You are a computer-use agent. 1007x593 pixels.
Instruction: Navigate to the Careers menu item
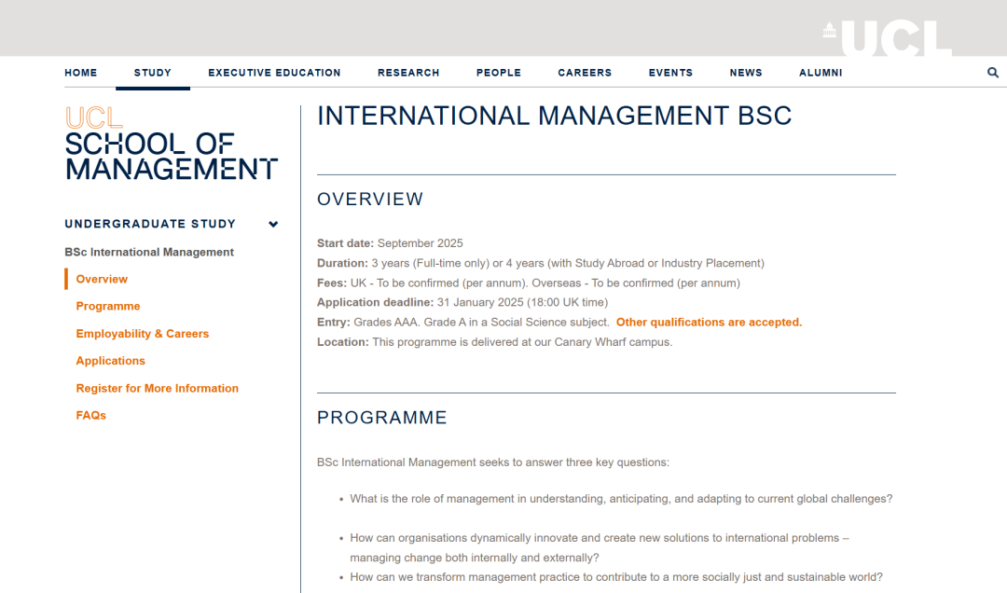[585, 73]
